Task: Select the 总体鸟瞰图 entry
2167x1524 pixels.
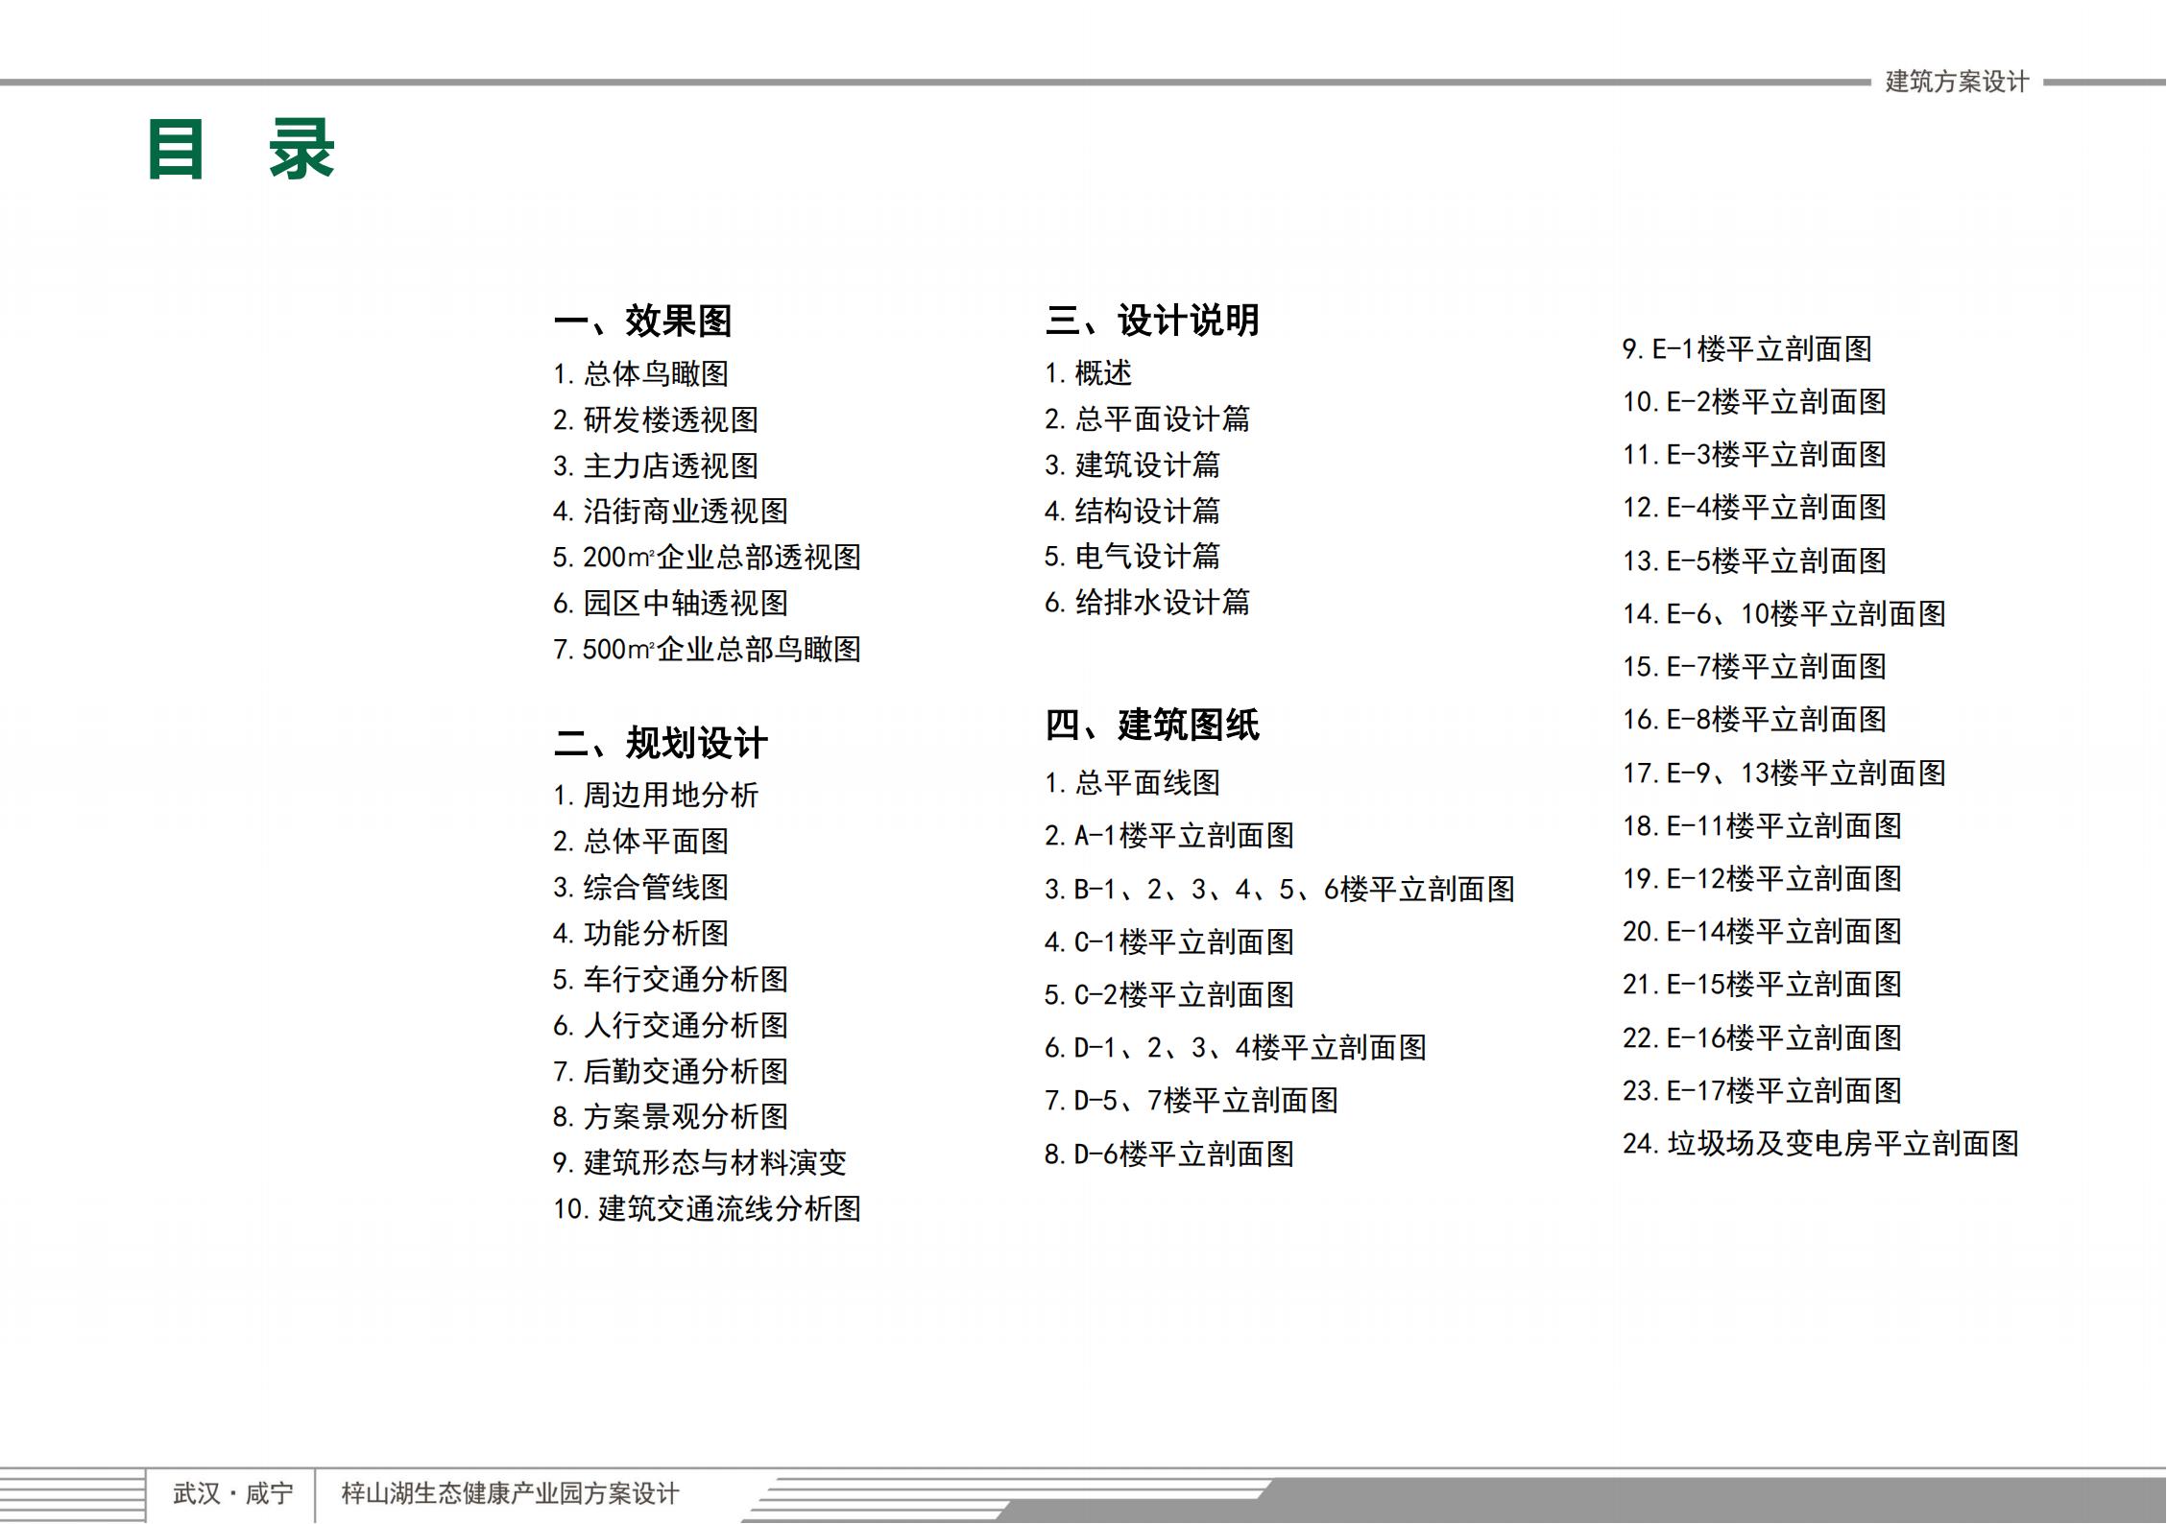Action: point(640,373)
